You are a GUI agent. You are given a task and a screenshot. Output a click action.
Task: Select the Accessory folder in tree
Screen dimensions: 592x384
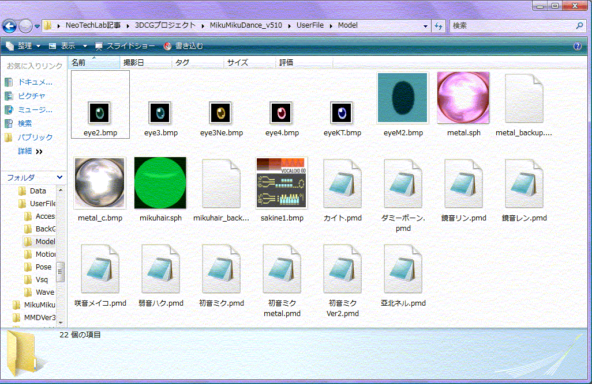40,216
